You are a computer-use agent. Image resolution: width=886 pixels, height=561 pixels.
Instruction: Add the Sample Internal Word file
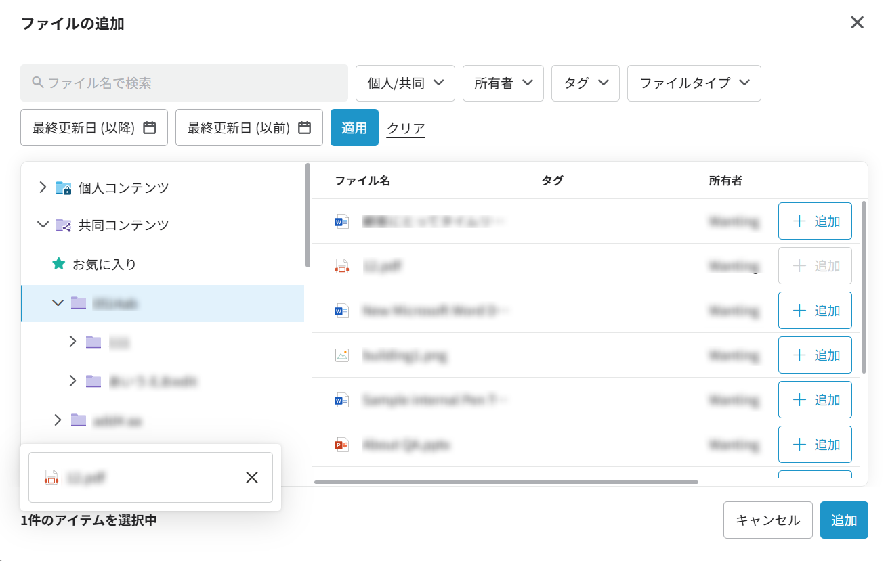click(815, 400)
